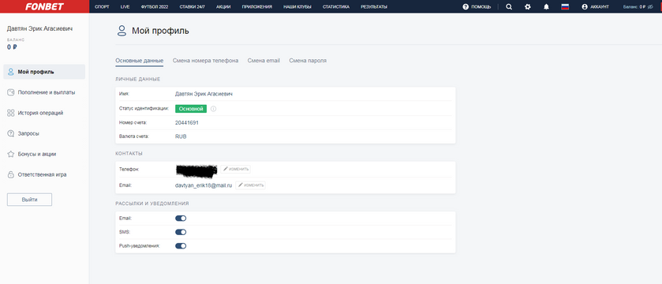Click the profile icon in Мой профиль heading
The image size is (662, 284).
[122, 31]
